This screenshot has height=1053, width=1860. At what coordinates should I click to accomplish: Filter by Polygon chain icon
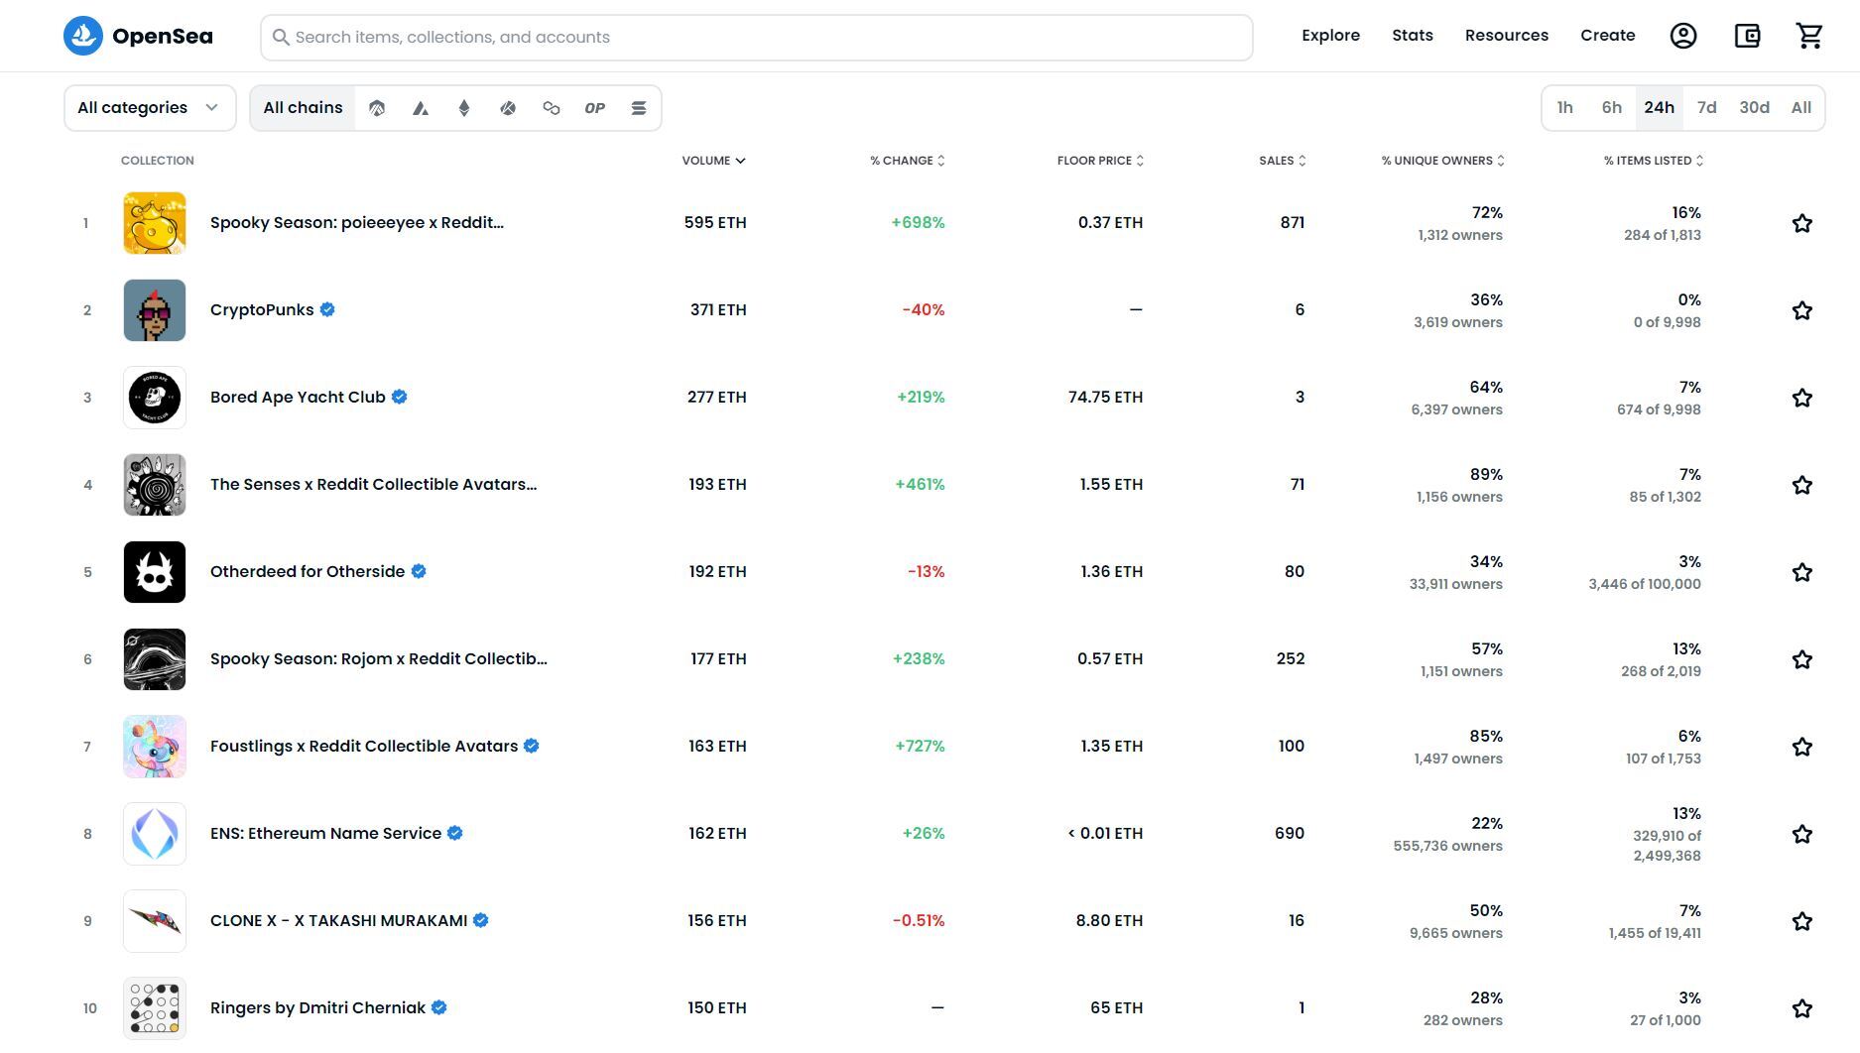tap(552, 108)
